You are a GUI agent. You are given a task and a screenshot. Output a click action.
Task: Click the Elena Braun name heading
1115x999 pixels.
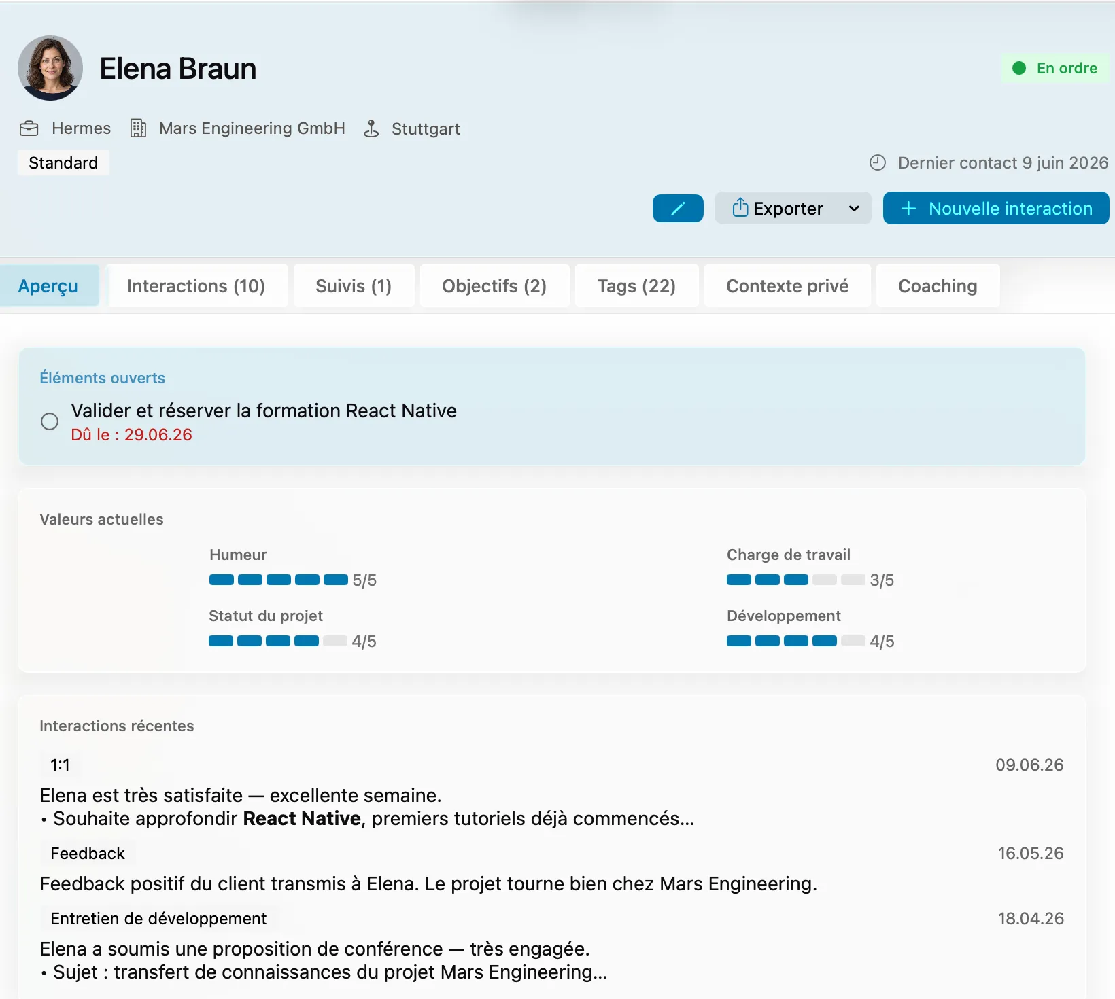178,69
